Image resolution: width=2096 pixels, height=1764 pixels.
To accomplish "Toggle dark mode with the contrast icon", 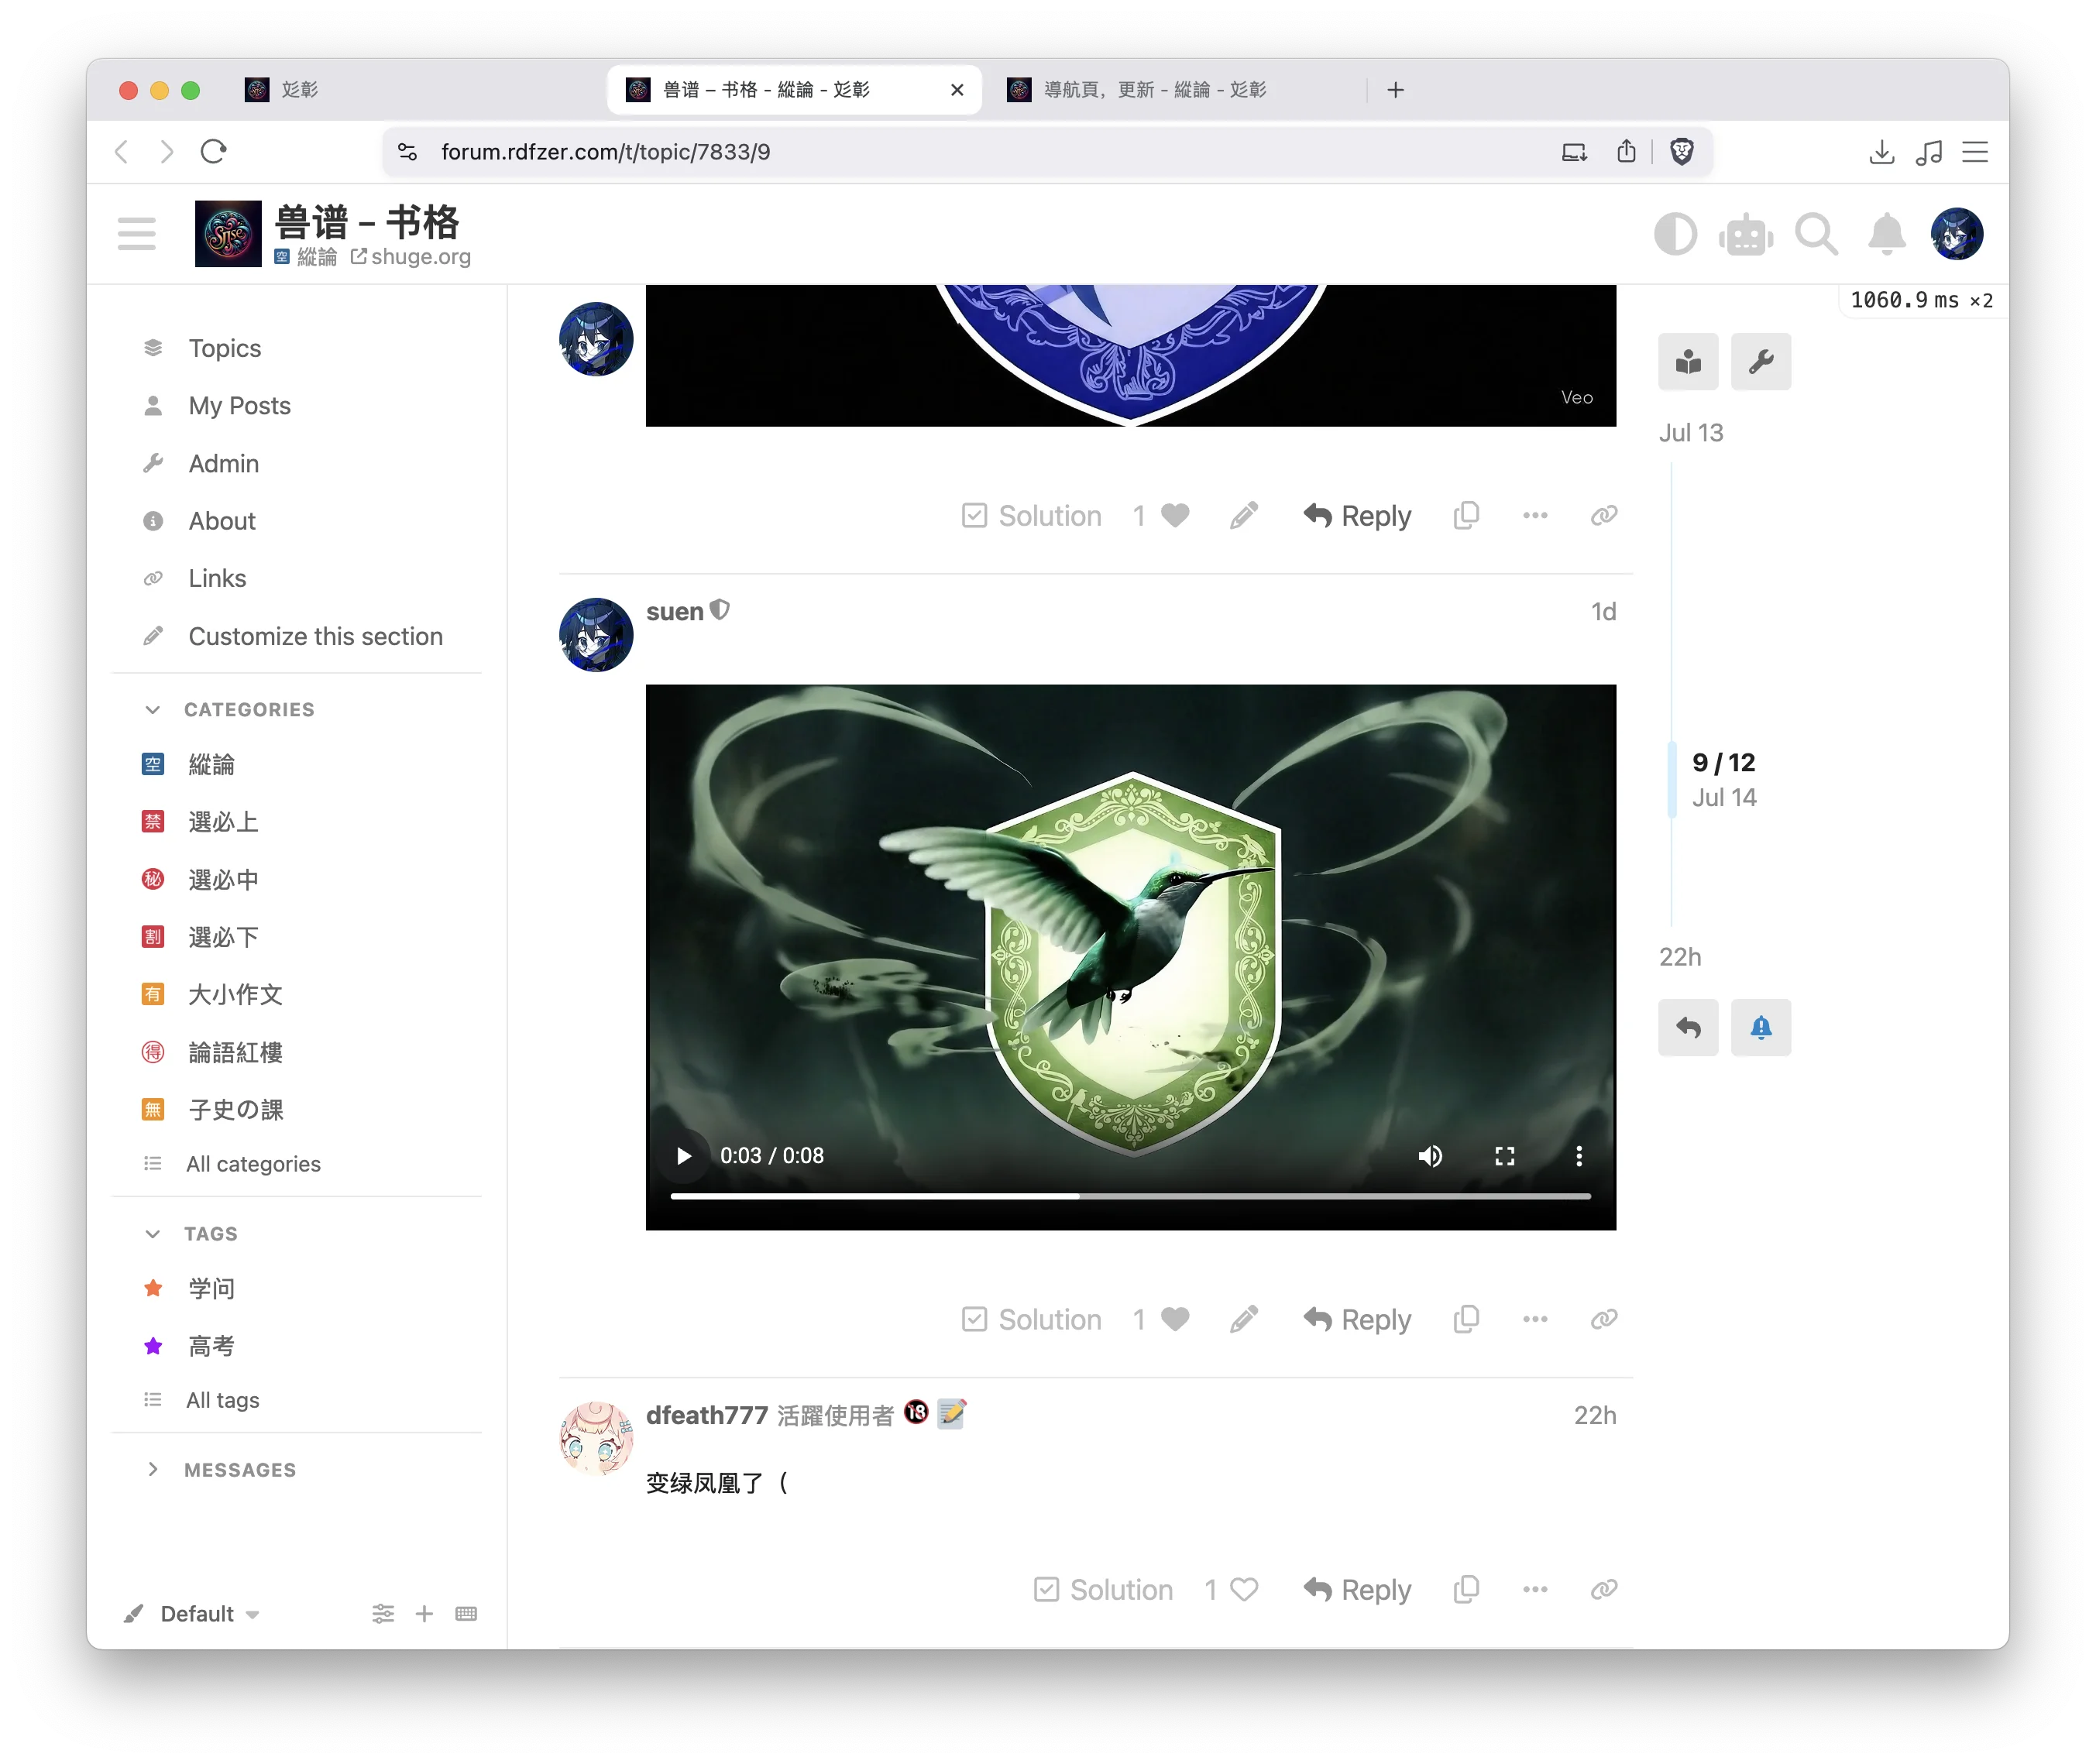I will pos(1676,233).
